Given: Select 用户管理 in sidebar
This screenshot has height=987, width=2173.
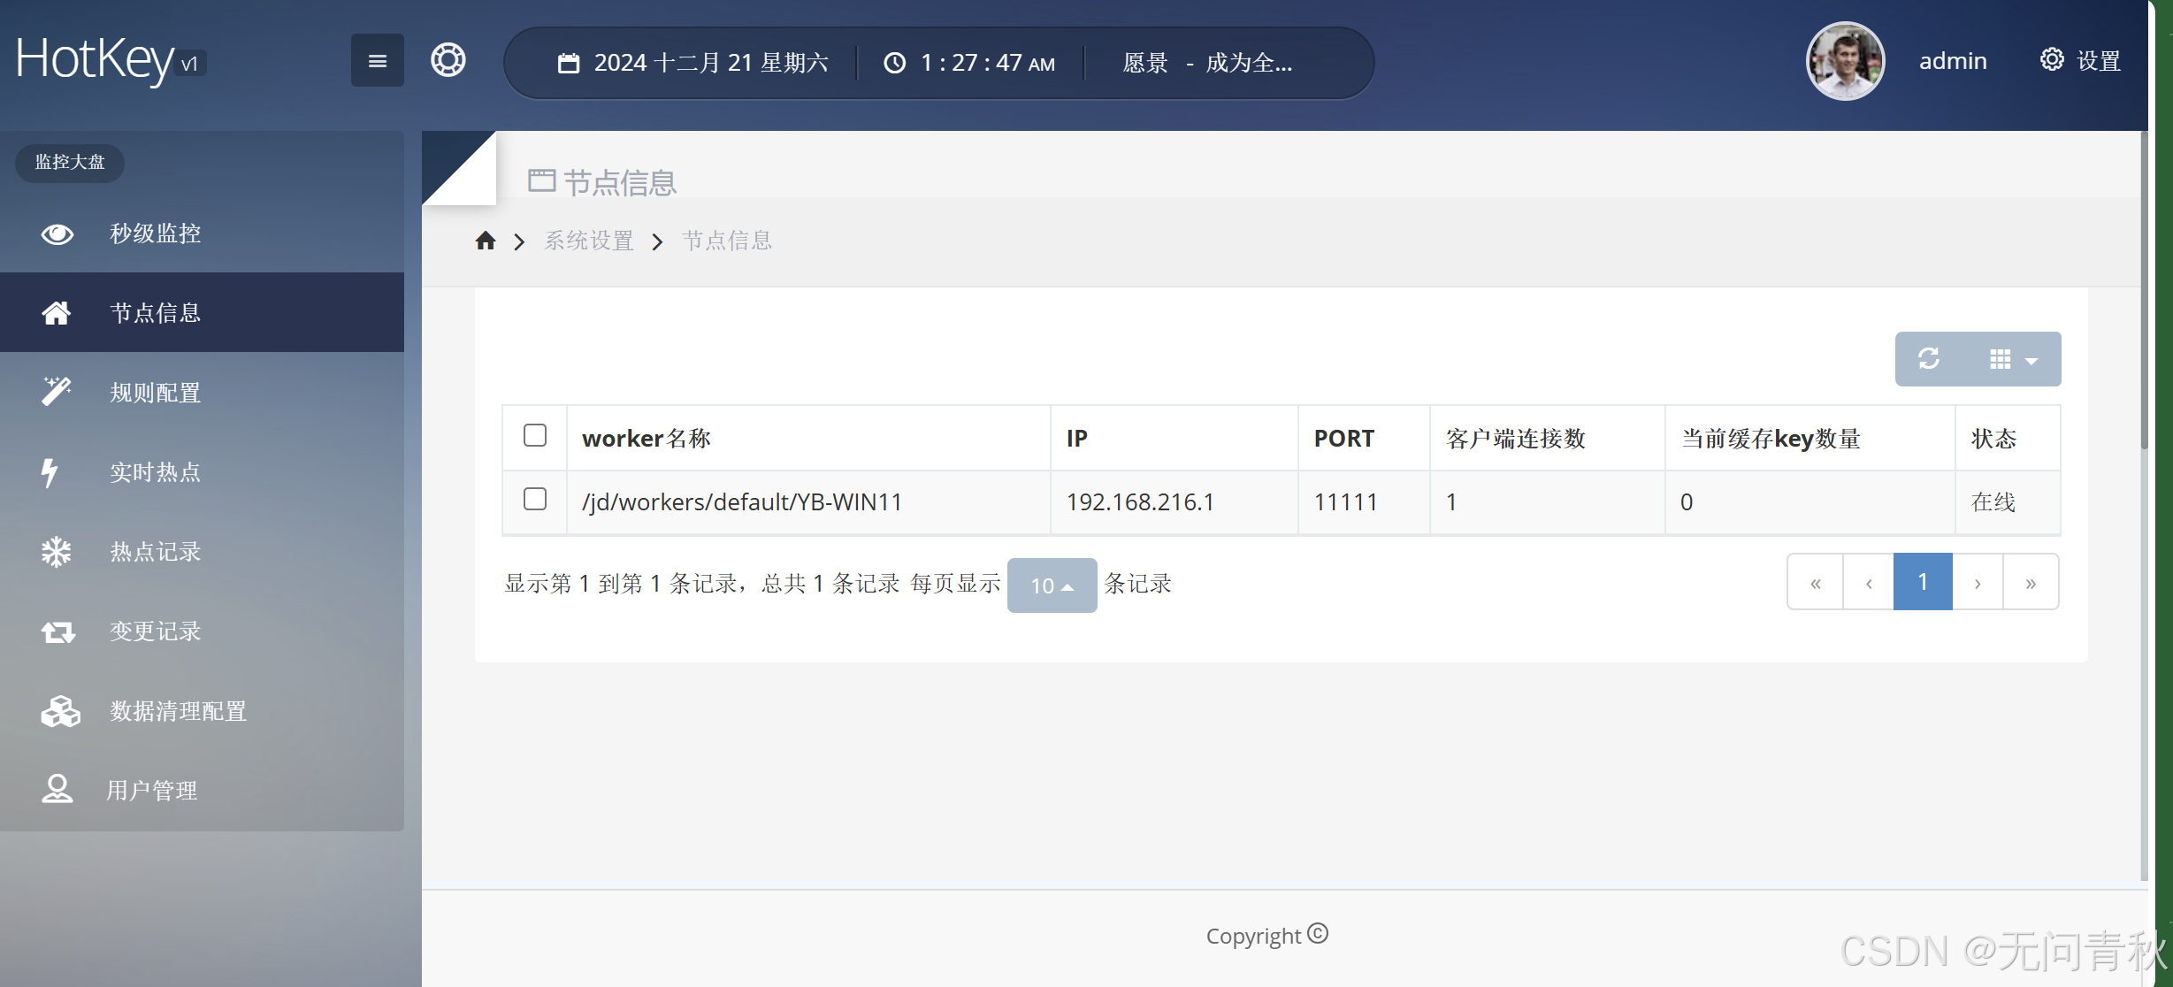Looking at the screenshot, I should (x=151, y=791).
